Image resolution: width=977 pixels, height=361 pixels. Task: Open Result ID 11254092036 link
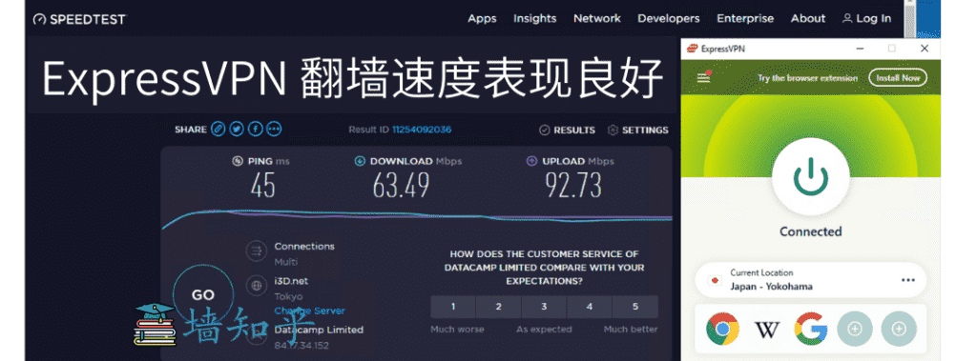(422, 130)
